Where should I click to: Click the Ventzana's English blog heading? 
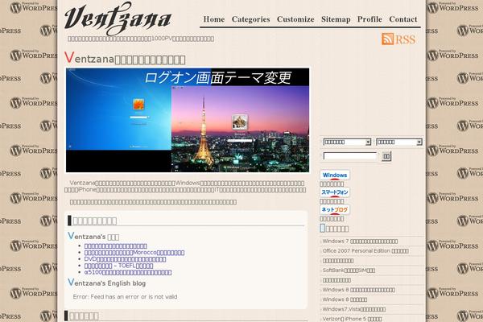[106, 283]
